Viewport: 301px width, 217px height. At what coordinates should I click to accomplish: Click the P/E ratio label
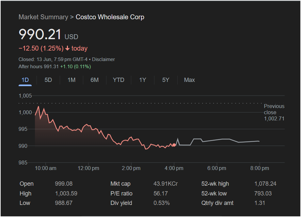121,194
